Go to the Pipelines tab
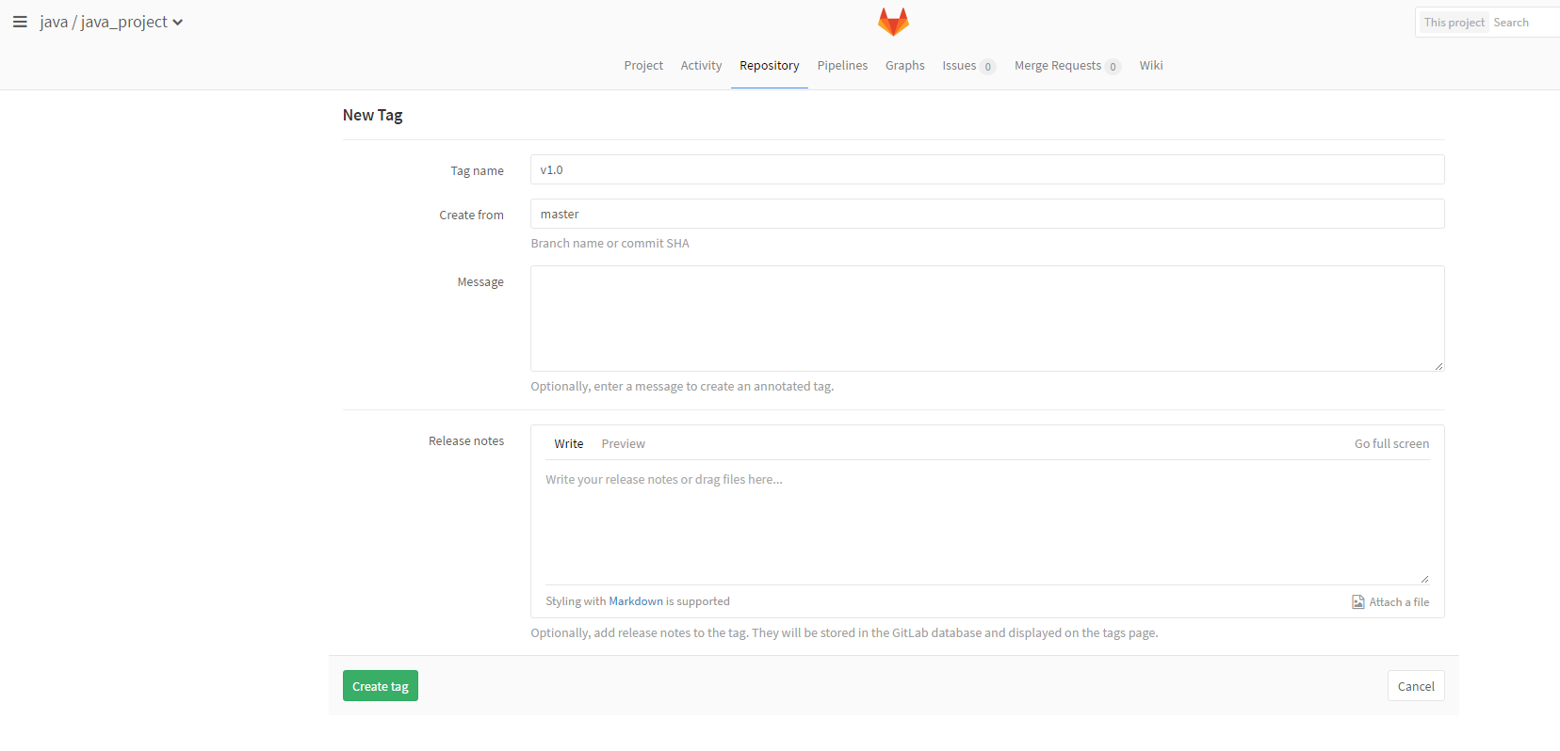1560x751 pixels. 842,66
